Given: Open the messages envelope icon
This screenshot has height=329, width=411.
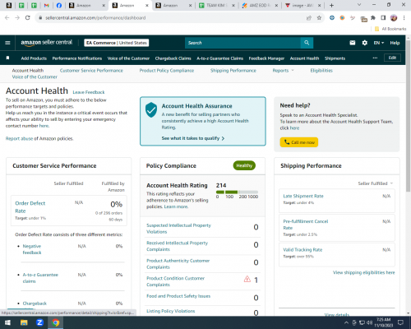Looking at the screenshot, I should [x=353, y=43].
